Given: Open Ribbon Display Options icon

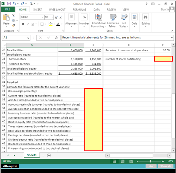Looking at the screenshot, I should [153, 4].
